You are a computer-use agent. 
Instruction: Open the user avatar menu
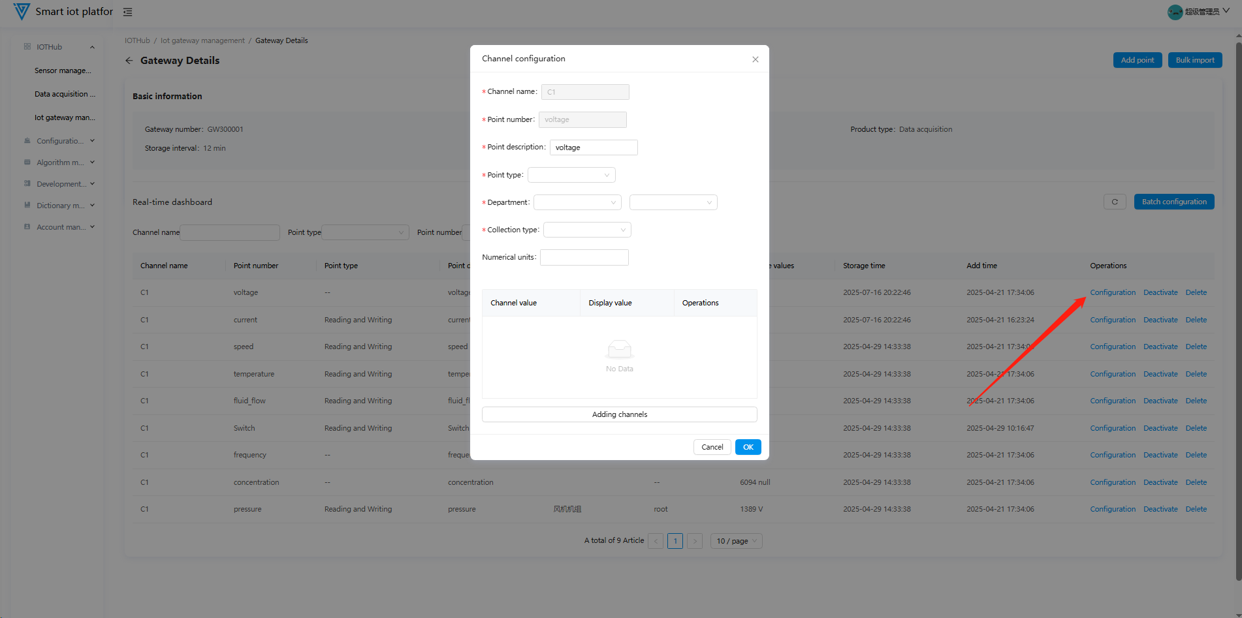[1198, 12]
